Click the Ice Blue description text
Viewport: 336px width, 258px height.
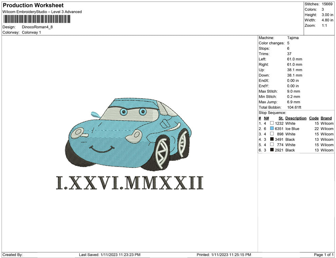tap(292, 129)
